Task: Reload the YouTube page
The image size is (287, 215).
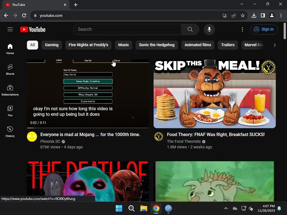Action: 24,16
